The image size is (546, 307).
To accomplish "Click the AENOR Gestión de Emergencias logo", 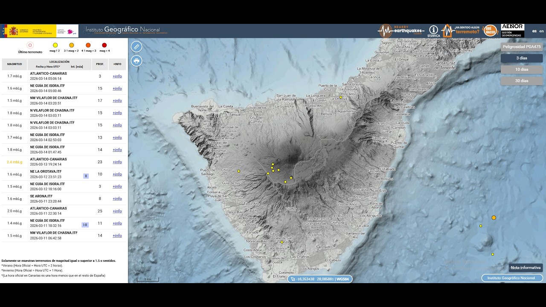I will pos(512,31).
